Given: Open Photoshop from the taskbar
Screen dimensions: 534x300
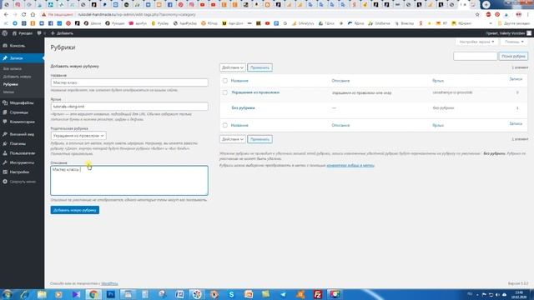Looking at the screenshot, I should coord(111,294).
